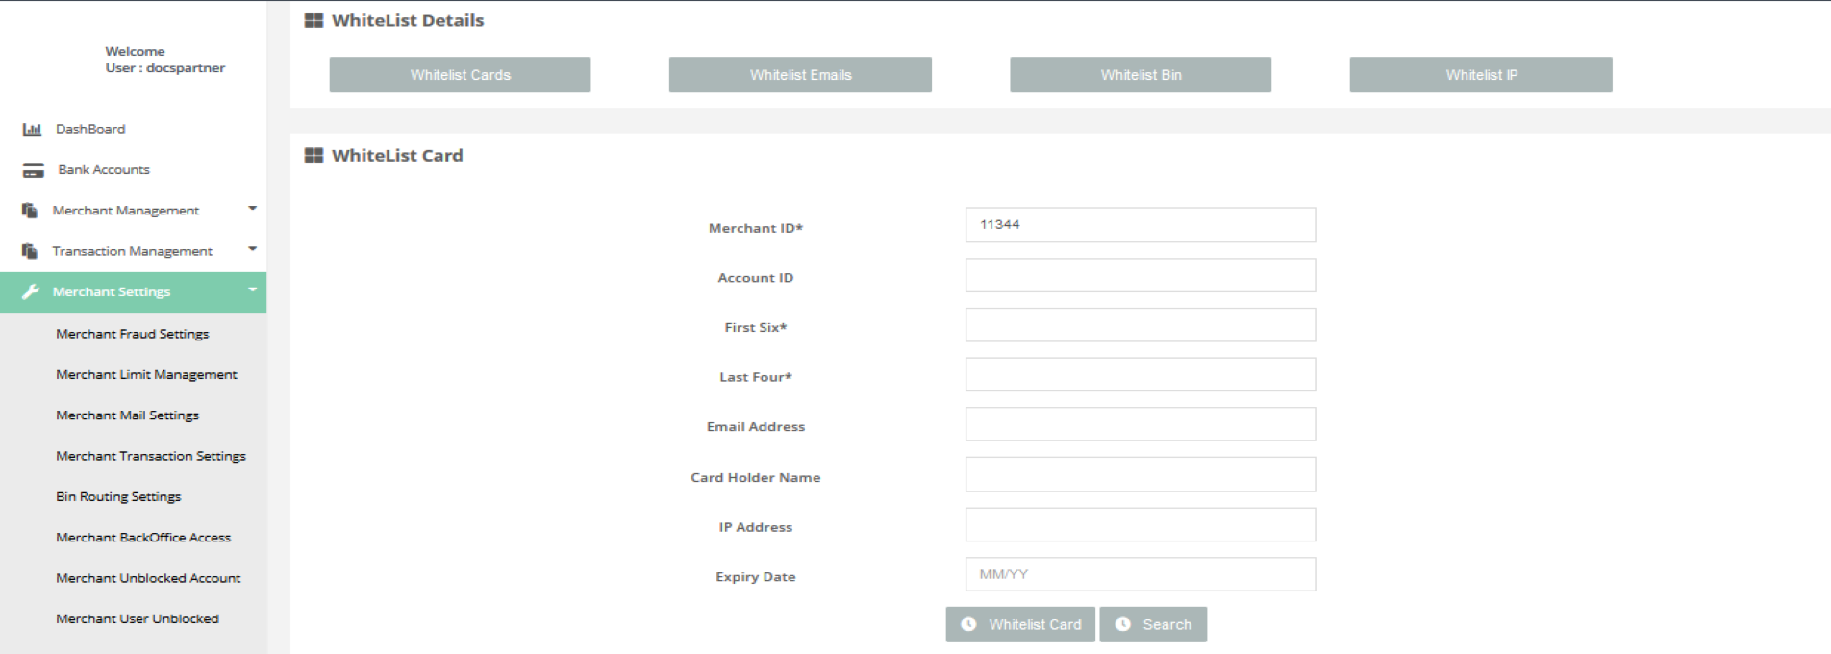The height and width of the screenshot is (654, 1831).
Task: Select the Whitelist IP tab
Action: click(x=1480, y=75)
